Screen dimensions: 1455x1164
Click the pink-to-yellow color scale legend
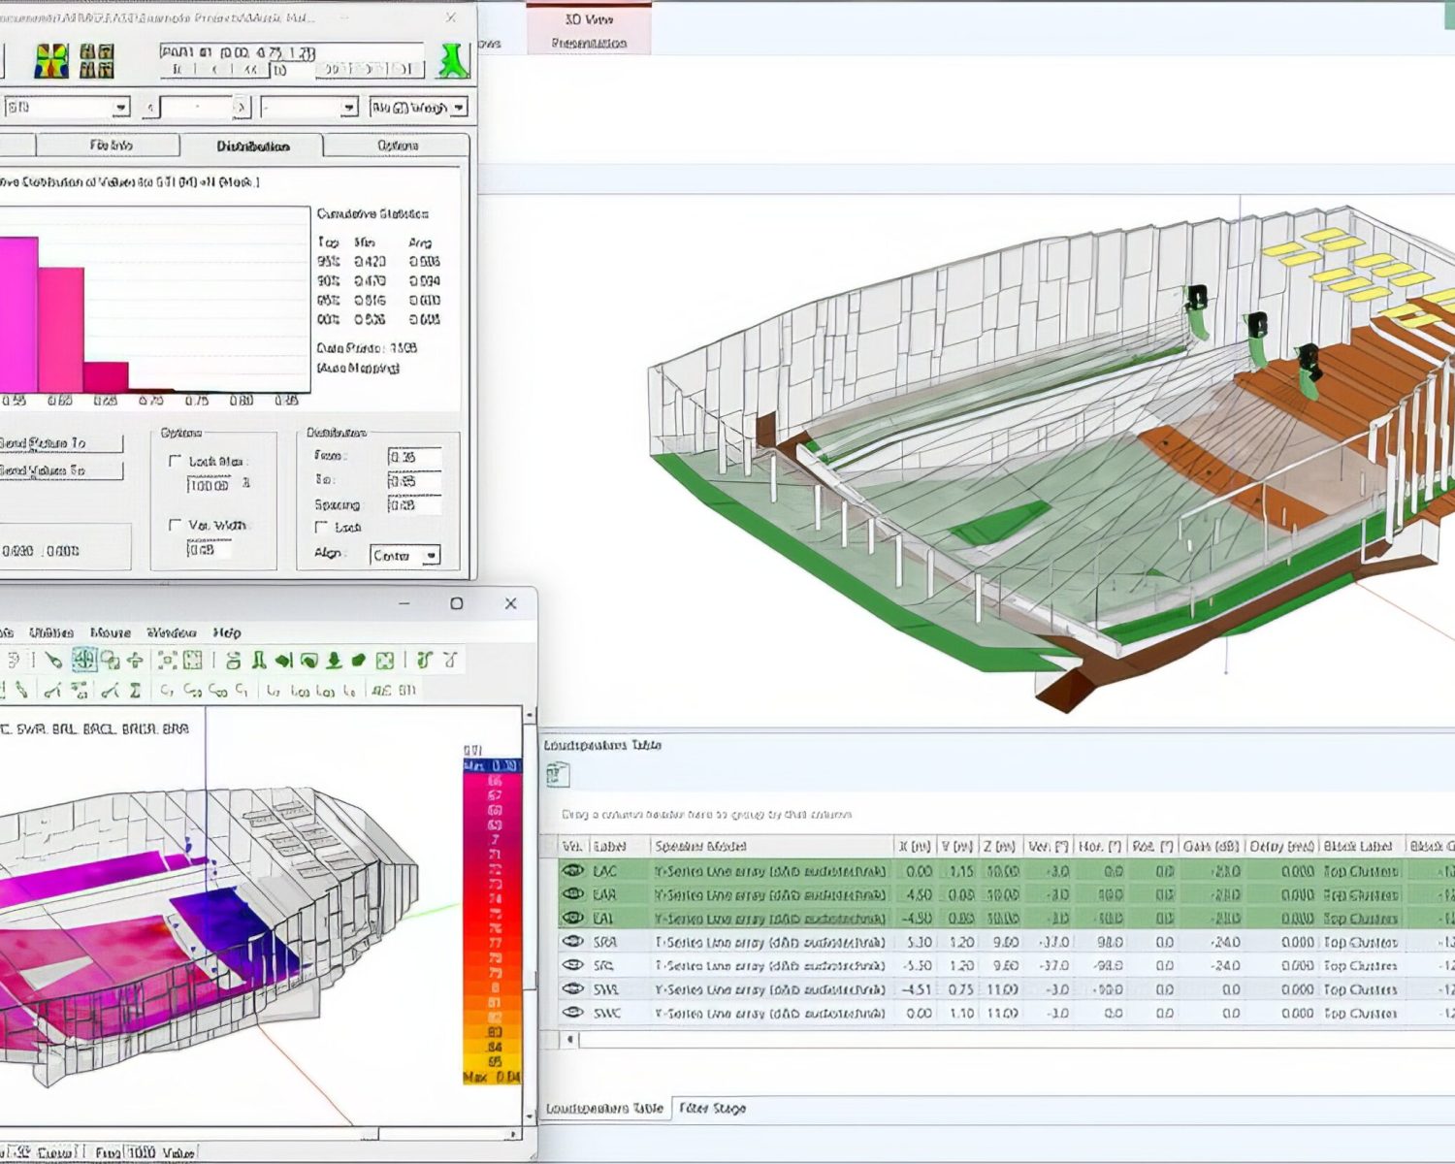pyautogui.click(x=493, y=921)
